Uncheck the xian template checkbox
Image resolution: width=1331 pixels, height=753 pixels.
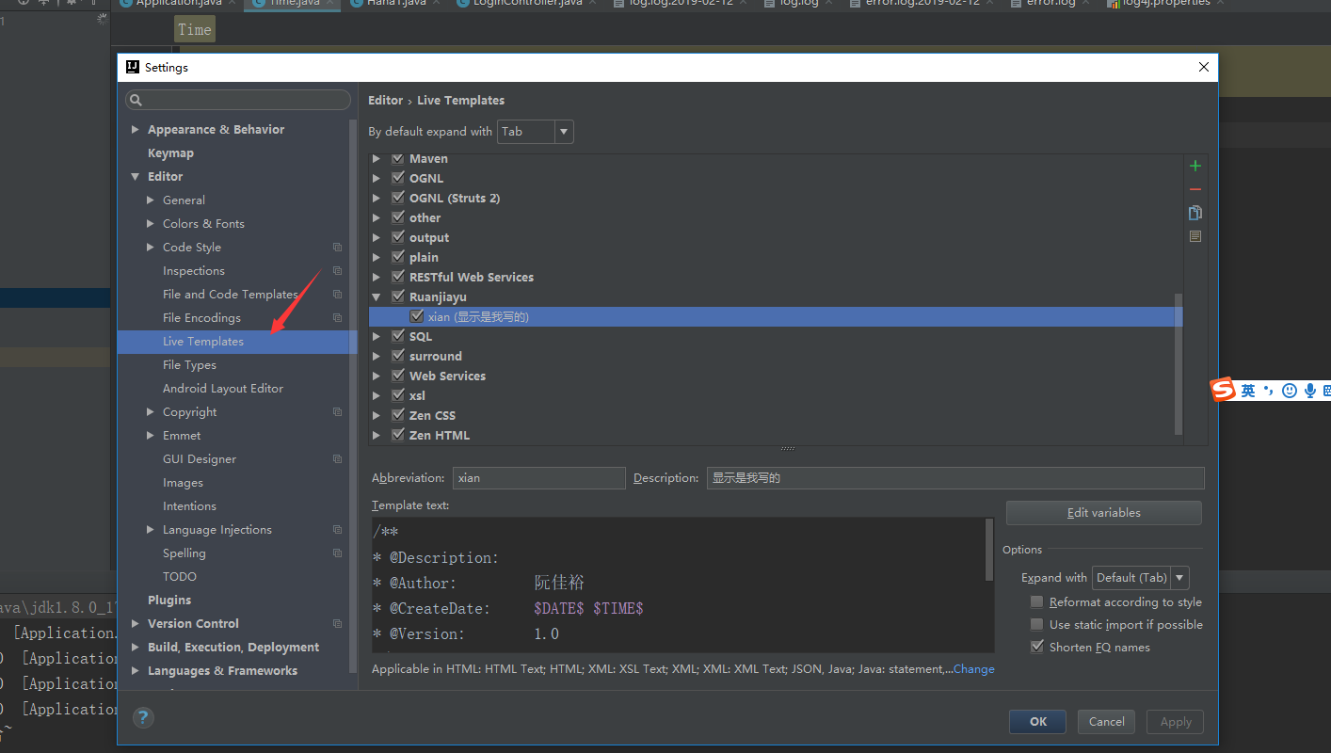click(x=417, y=317)
